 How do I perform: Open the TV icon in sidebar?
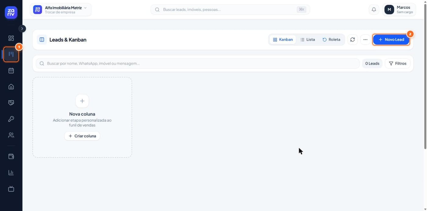point(11,189)
